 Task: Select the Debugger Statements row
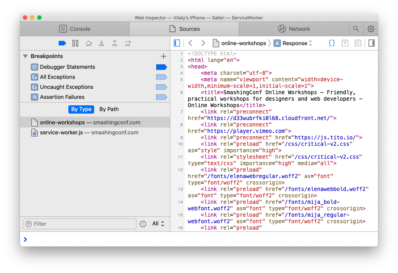(95, 67)
